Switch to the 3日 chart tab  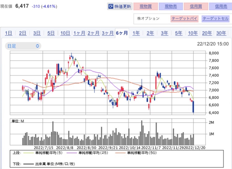pos(37,33)
